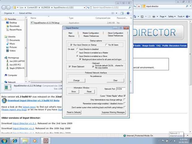Screen dimensions: 192x144
Task: Toggle Only Administrators may change settings
Action: [x=124, y=99]
